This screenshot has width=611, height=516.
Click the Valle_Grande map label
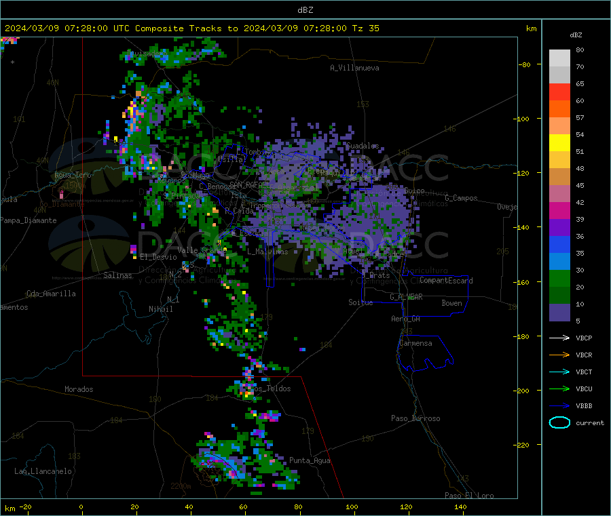point(202,250)
